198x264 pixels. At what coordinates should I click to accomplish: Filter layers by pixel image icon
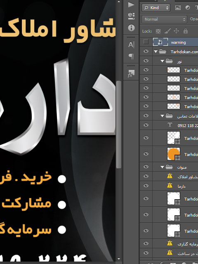(178, 7)
